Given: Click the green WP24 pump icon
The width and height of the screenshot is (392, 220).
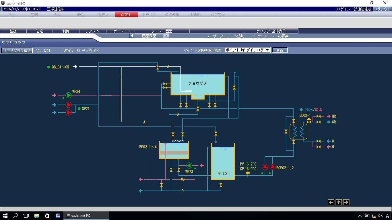Looking at the screenshot, I should point(69,95).
